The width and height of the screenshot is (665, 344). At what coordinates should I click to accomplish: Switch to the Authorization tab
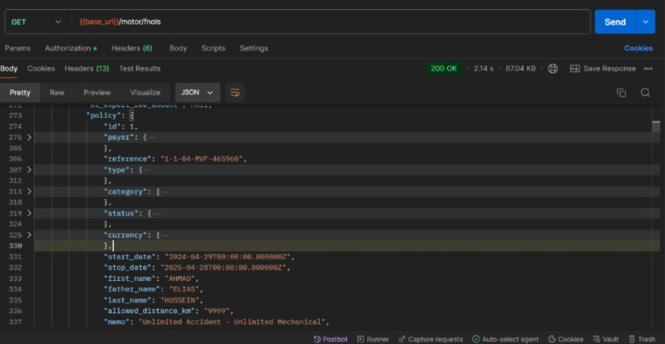pyautogui.click(x=70, y=48)
